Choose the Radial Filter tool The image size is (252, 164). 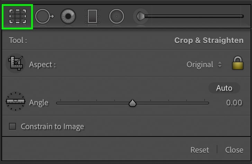117,16
